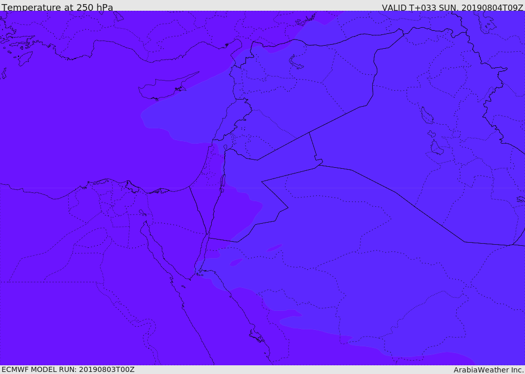Click the 'ArabiaWeather Inc' credit text
This screenshot has width=525, height=374.
click(x=489, y=370)
